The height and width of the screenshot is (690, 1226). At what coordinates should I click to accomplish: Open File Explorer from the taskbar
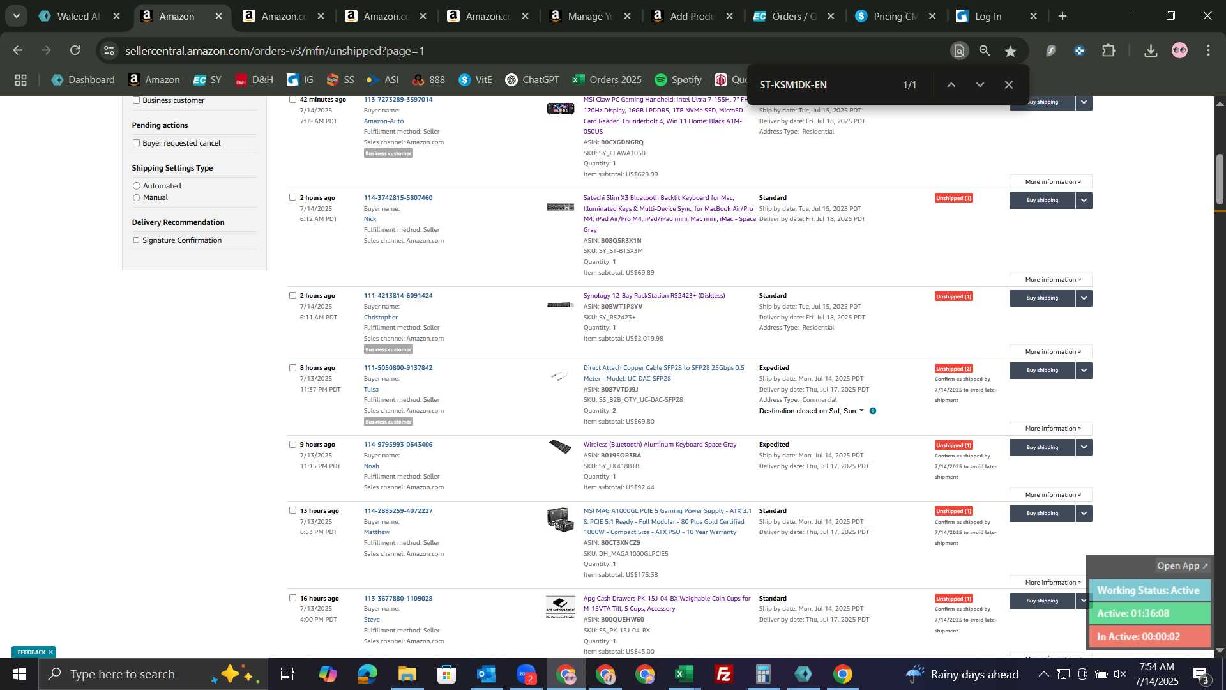407,674
